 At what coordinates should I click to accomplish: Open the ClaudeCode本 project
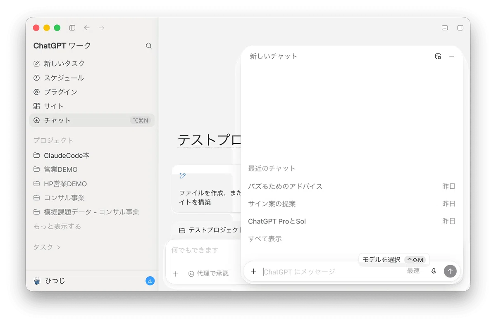point(92,155)
